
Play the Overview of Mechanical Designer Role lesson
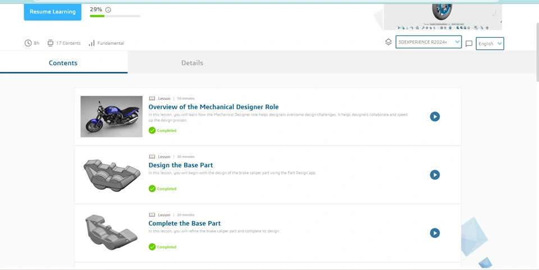[435, 117]
